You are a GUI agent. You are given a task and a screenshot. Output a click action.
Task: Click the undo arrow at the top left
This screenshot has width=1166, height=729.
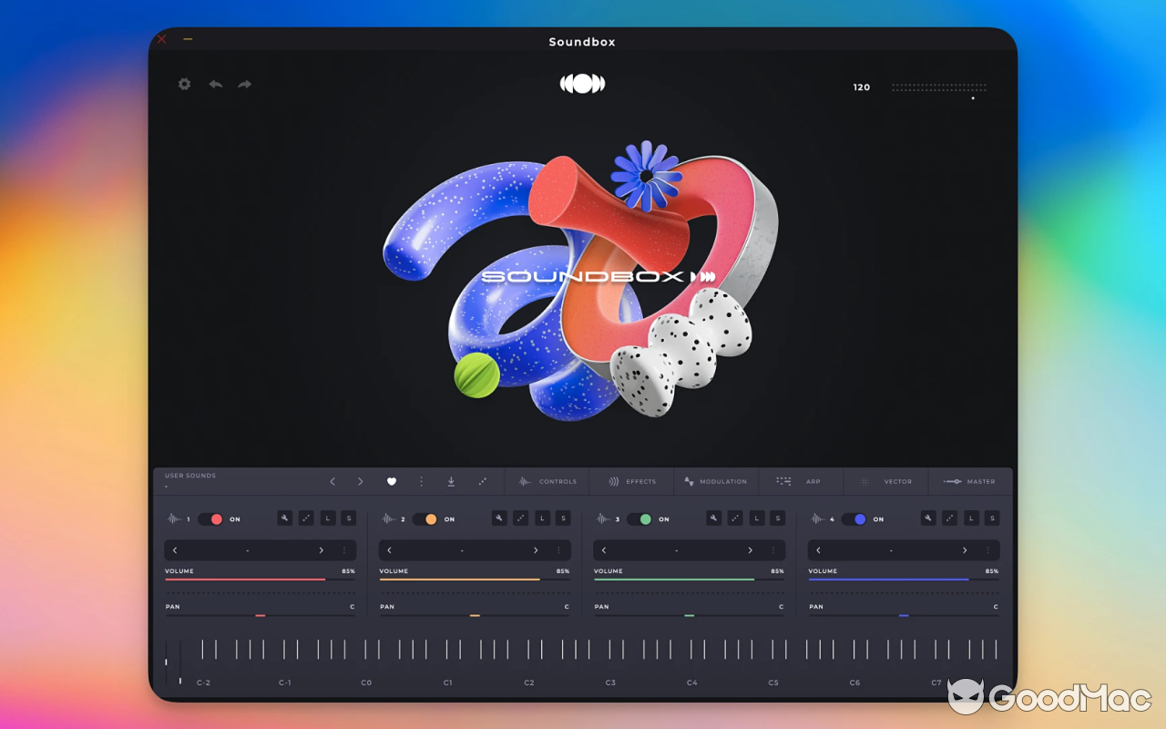point(215,84)
